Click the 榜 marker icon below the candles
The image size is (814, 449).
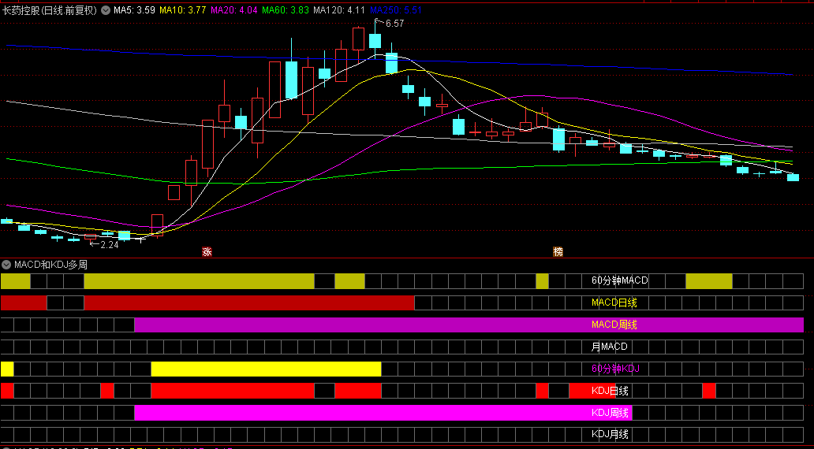pyautogui.click(x=558, y=252)
